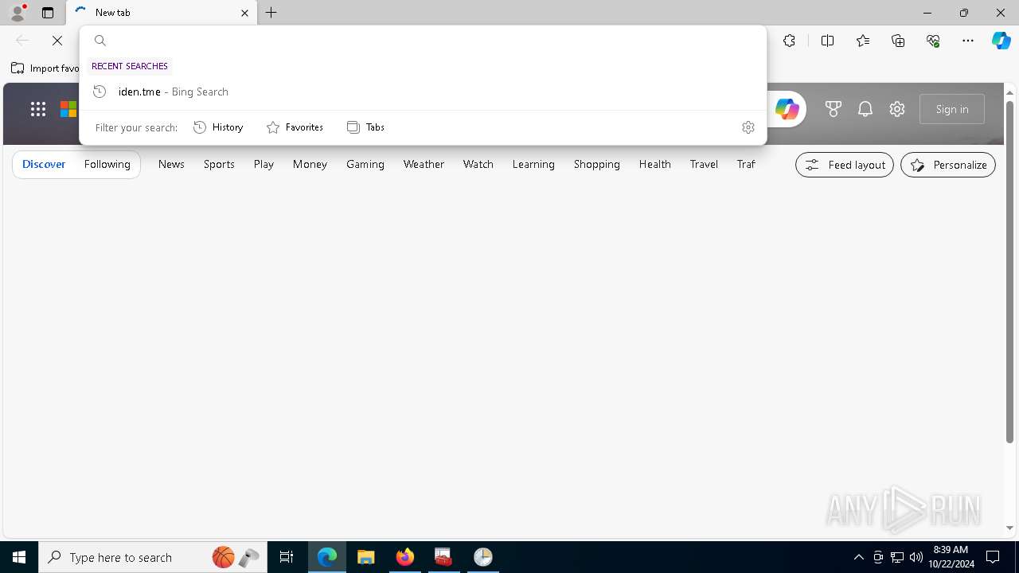Click scrollbar down arrow

coord(1009,528)
